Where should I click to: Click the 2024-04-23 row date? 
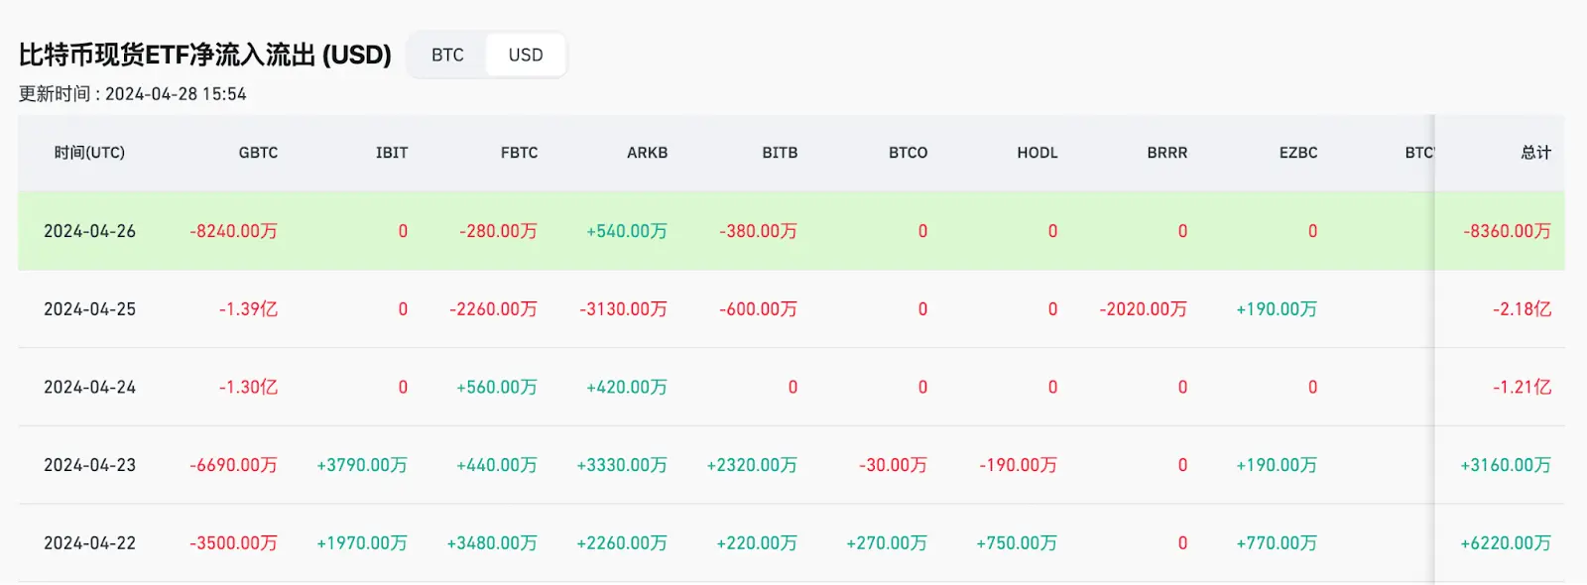point(89,465)
